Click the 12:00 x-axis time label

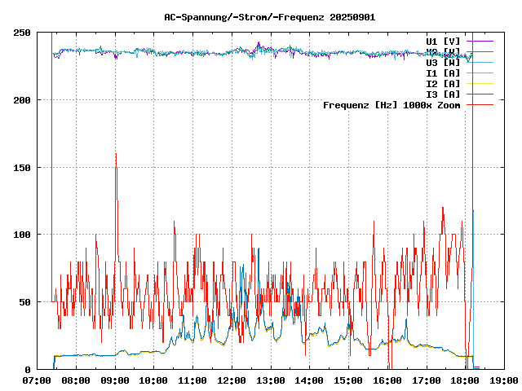tap(232, 380)
